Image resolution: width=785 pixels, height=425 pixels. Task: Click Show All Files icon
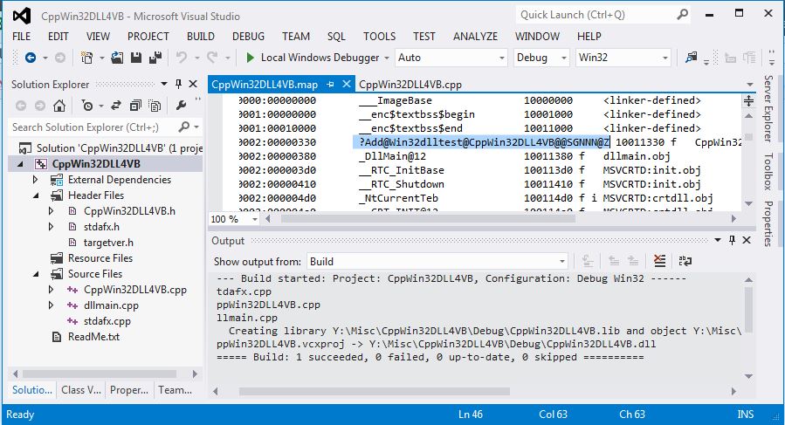tap(155, 106)
